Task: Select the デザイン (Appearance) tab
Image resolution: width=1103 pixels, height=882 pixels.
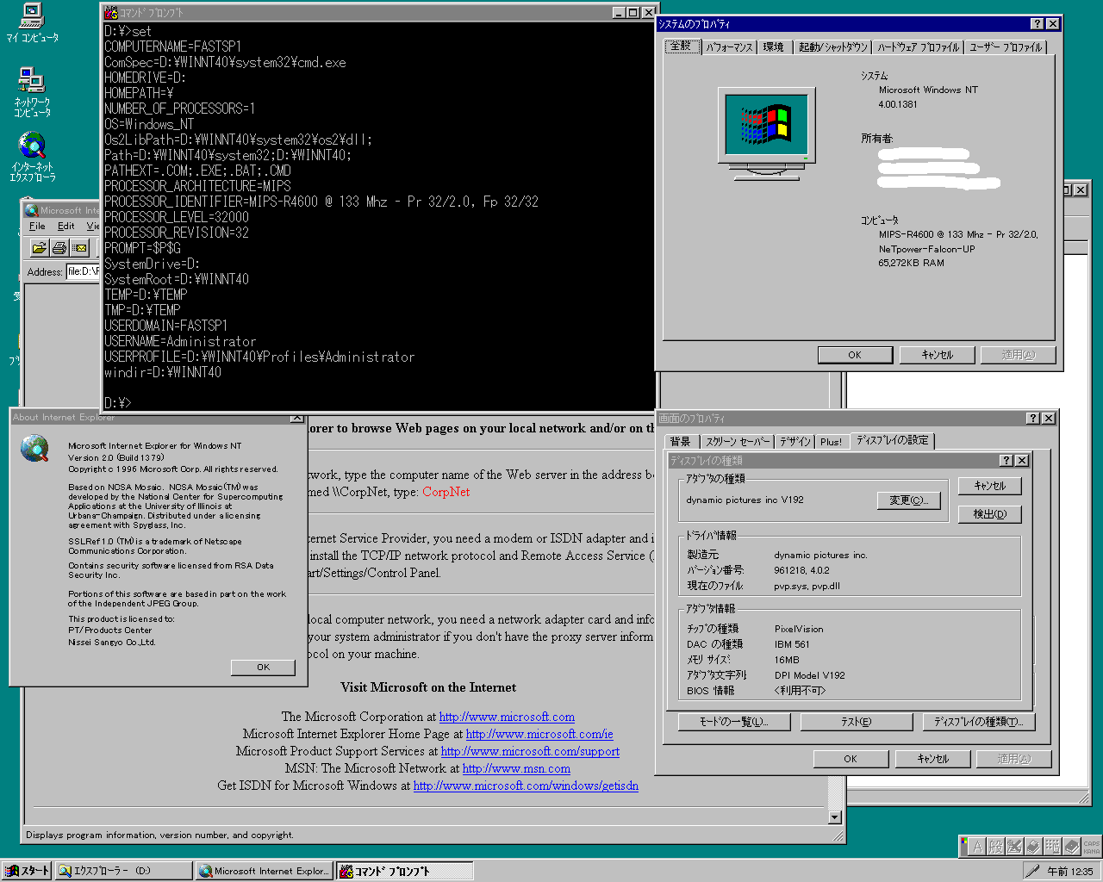Action: click(x=795, y=441)
